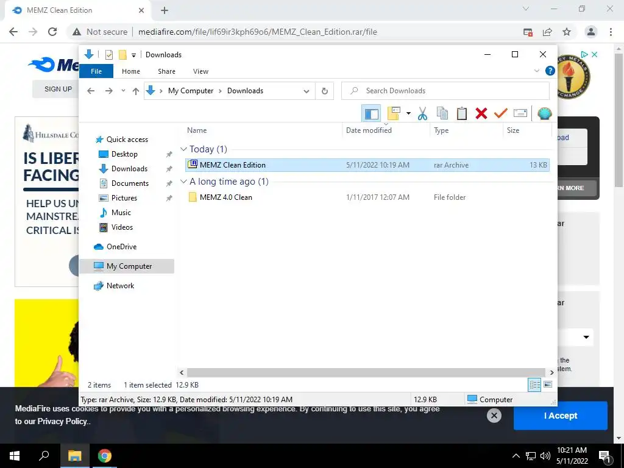This screenshot has height=468, width=624.
Task: Open Downloads in navigation pane
Action: (x=129, y=169)
